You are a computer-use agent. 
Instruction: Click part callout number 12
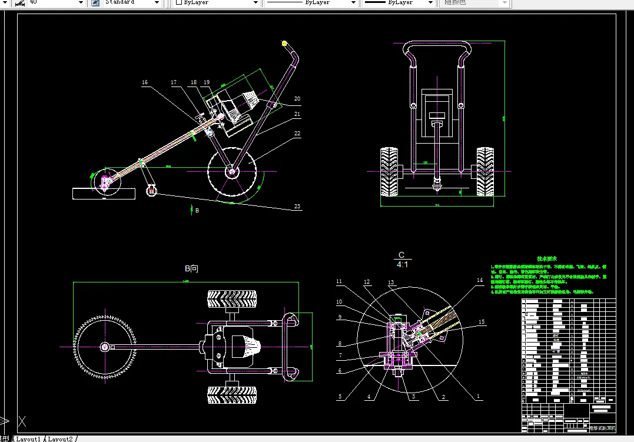tap(367, 282)
